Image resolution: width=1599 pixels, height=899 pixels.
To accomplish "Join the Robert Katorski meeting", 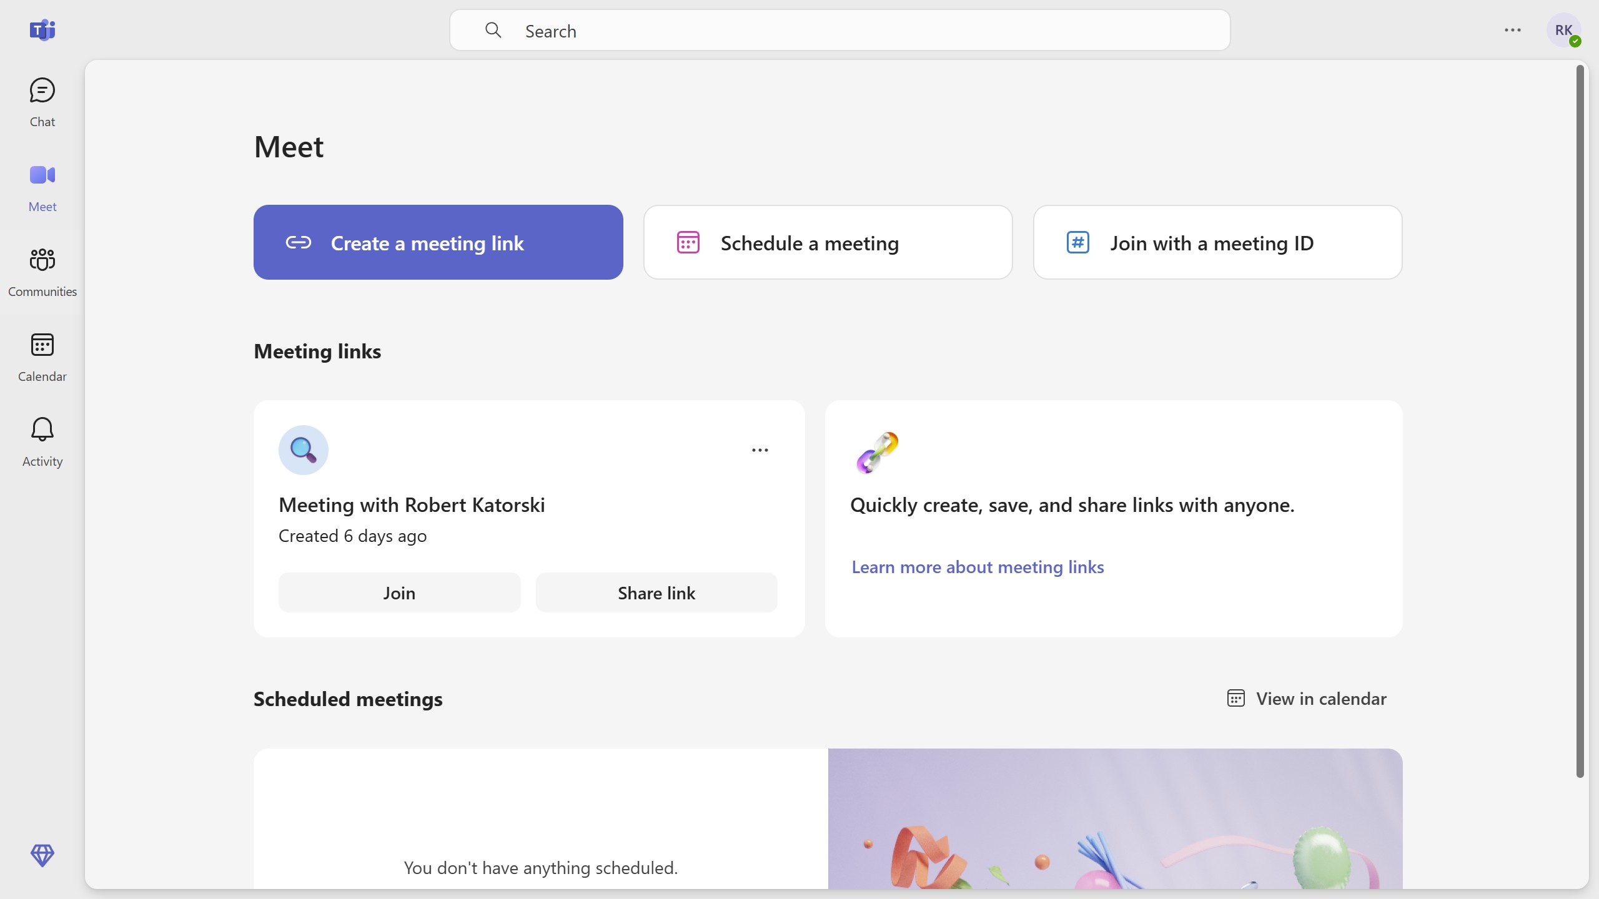I will [x=399, y=592].
